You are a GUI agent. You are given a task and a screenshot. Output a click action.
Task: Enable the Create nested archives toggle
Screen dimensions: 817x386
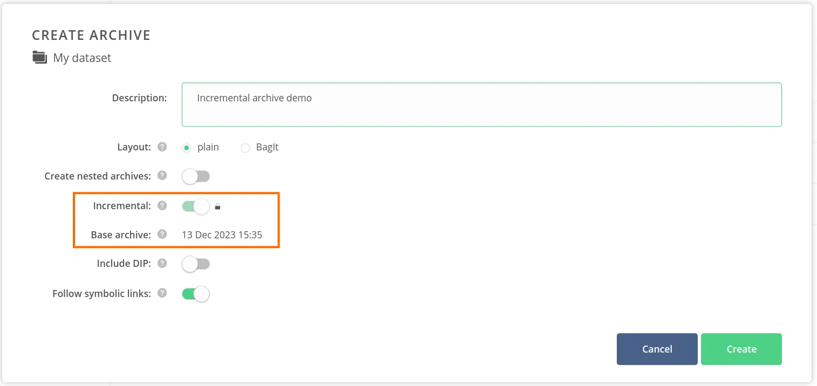(x=195, y=176)
